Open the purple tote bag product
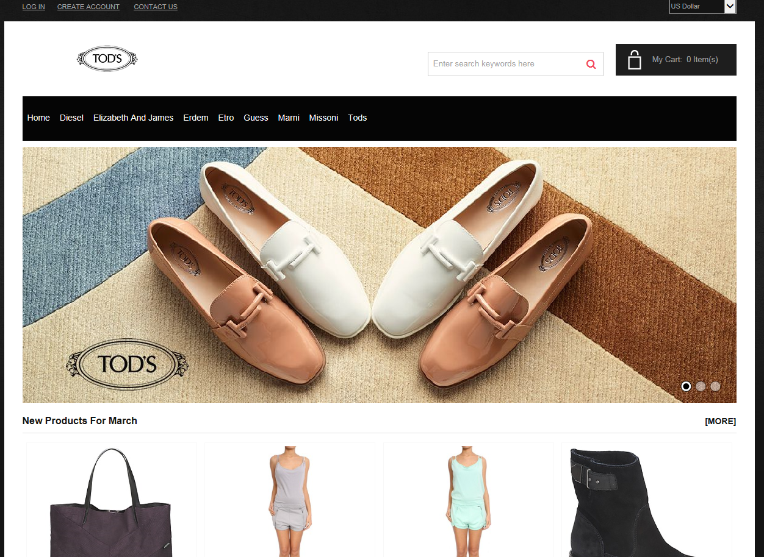Screen dimensions: 764x557 pos(111,502)
